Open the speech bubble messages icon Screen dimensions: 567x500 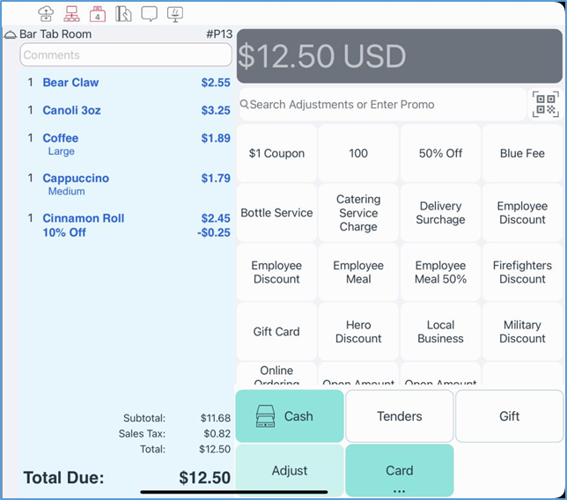point(150,13)
